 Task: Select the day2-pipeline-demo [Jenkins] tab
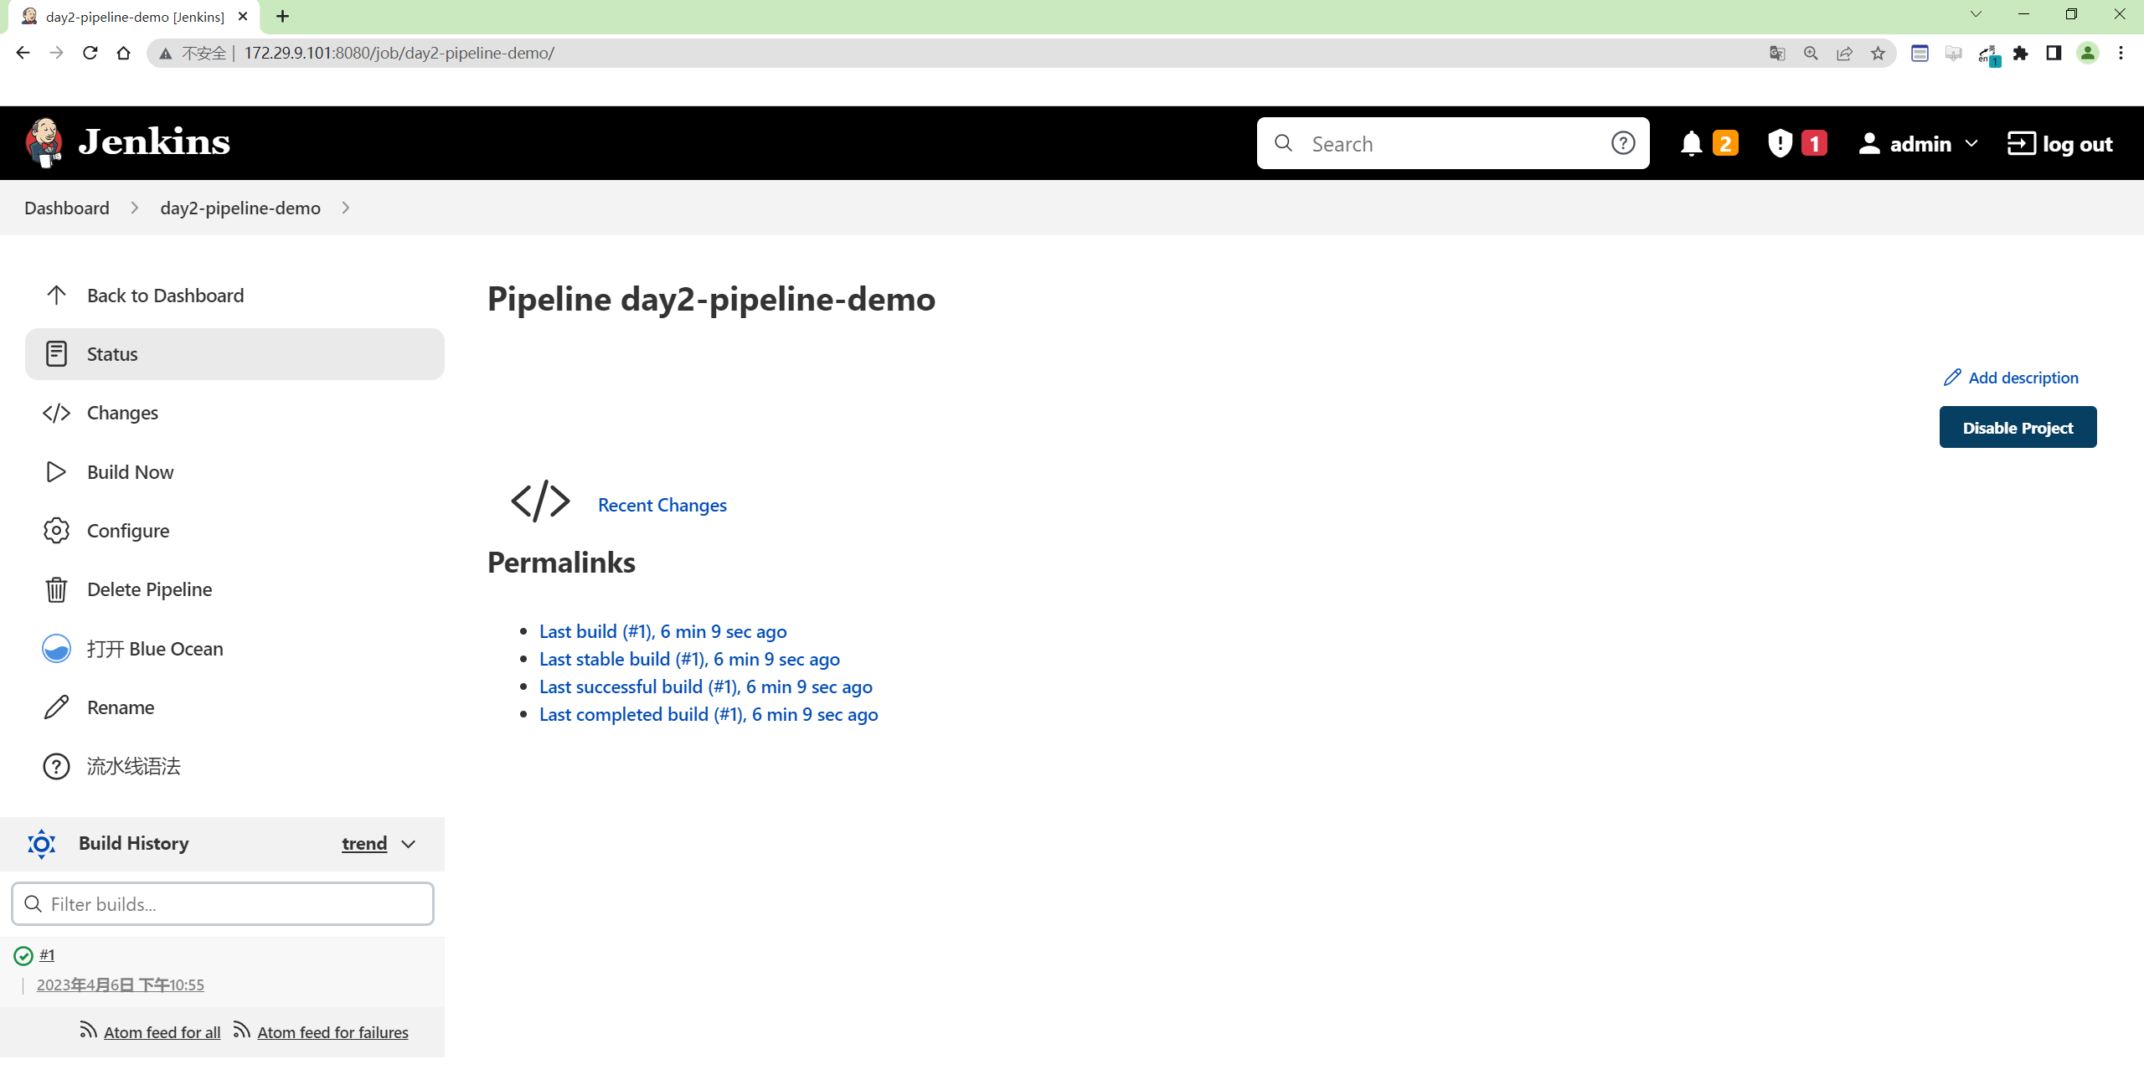pyautogui.click(x=134, y=17)
